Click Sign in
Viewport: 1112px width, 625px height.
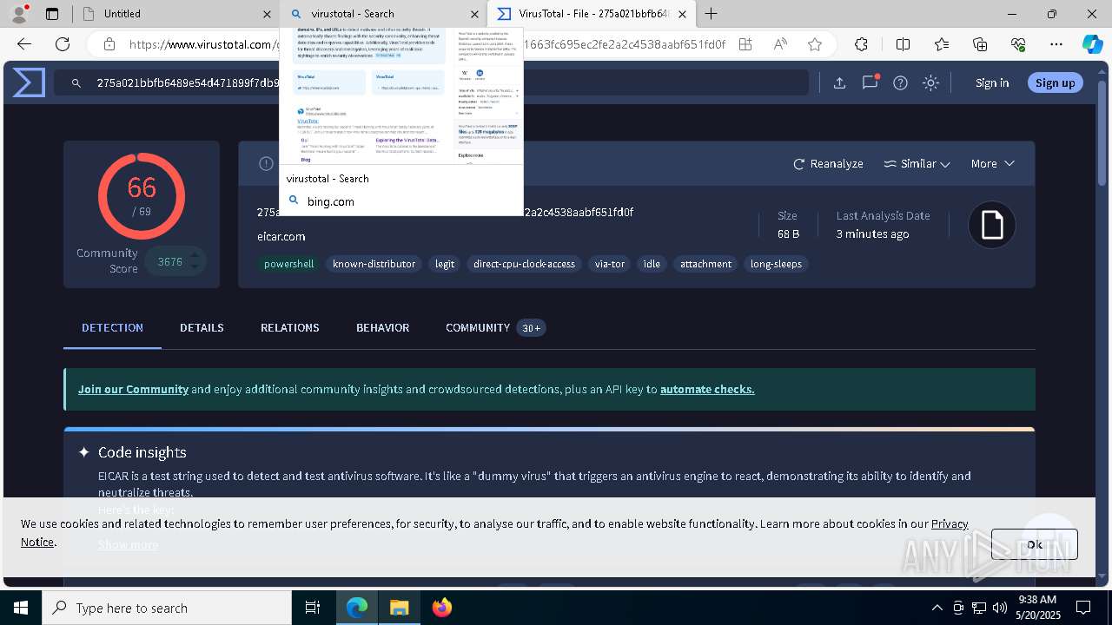click(992, 83)
